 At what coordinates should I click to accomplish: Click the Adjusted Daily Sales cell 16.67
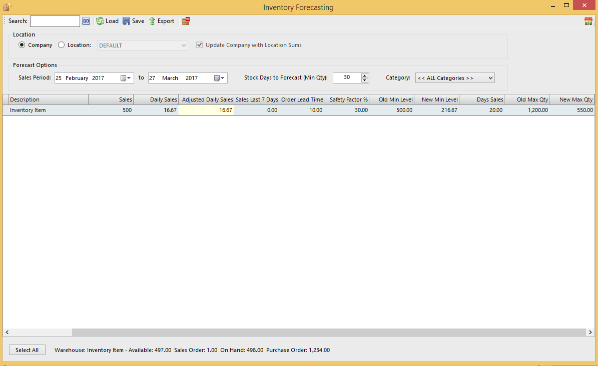206,110
